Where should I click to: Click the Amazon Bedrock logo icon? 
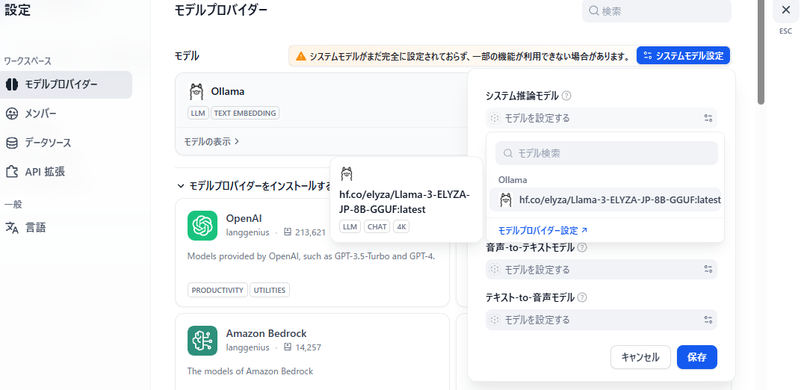202,341
